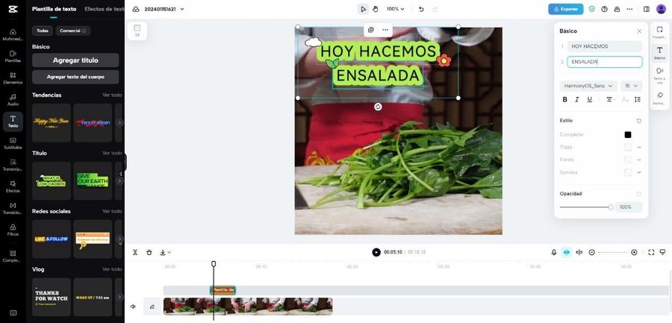Open the HarmonyOS_Sans font dropdown
Viewport: 672px width, 323px height.
click(588, 86)
